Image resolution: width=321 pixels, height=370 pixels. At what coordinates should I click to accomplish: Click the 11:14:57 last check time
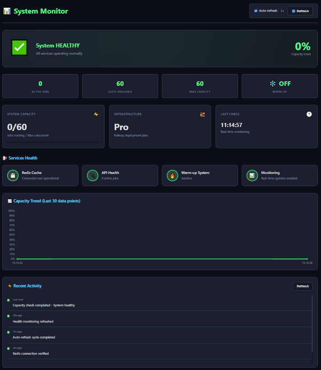click(231, 125)
